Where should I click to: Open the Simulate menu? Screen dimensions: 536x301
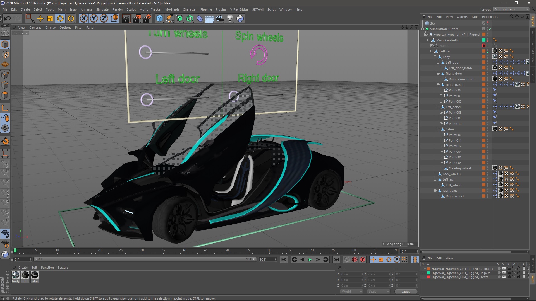point(102,9)
